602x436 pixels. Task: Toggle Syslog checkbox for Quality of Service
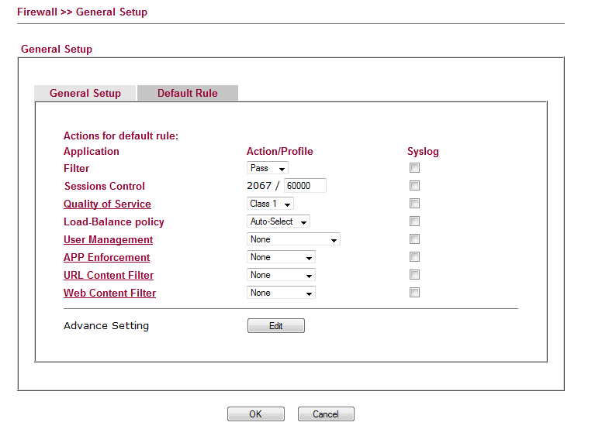(x=414, y=204)
